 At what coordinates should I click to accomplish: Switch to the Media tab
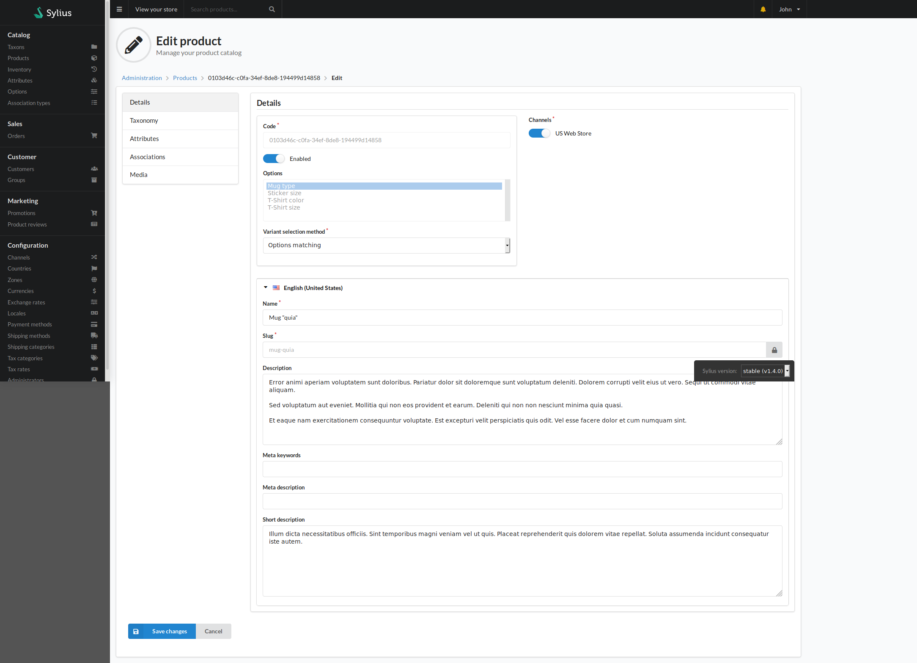point(180,175)
